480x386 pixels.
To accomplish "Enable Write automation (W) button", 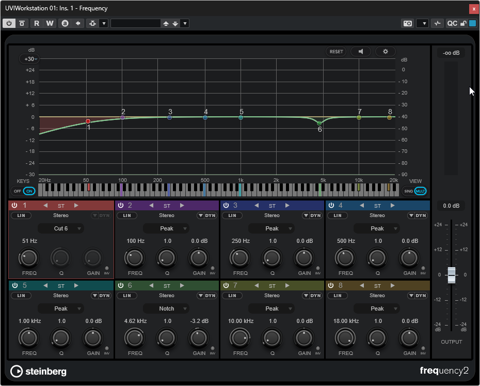I will [50, 23].
